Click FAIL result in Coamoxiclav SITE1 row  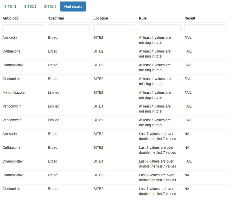point(188,161)
